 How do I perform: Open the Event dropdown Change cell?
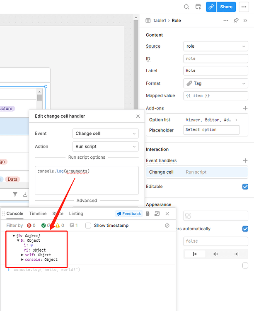(105, 134)
